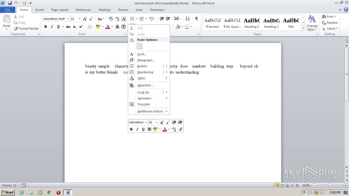349x196 pixels.
Task: Apply Strikethrough from the ribbon
Action: (68, 27)
